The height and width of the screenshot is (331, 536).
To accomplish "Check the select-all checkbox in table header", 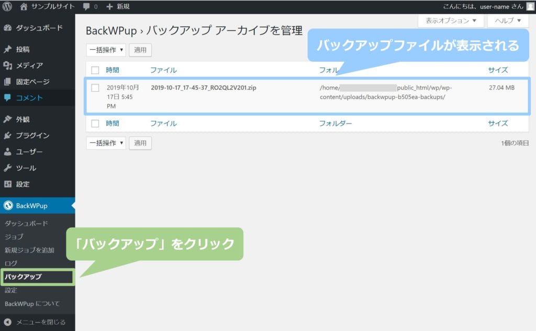I will [x=95, y=70].
